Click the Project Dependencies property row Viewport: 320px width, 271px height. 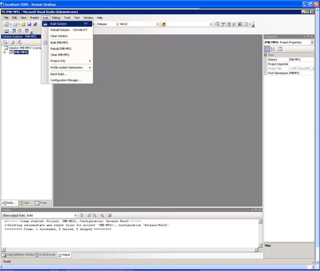pyautogui.click(x=291, y=64)
